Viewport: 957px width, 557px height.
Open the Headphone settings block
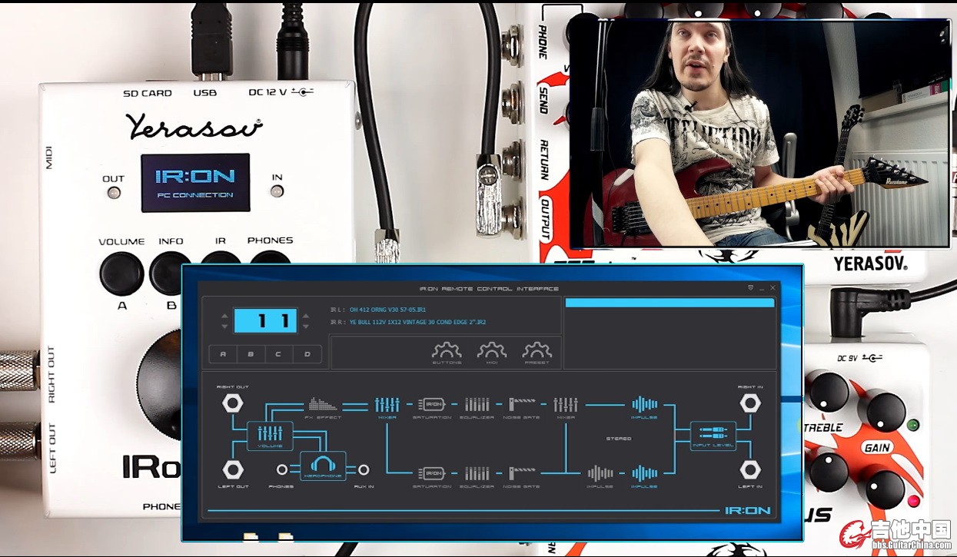click(323, 466)
